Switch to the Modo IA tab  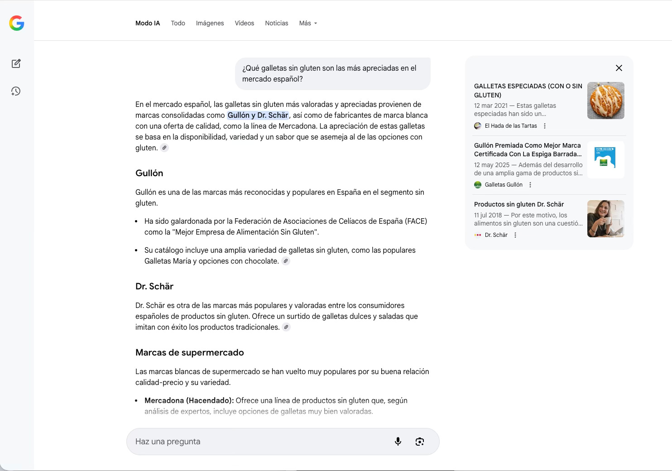[148, 23]
